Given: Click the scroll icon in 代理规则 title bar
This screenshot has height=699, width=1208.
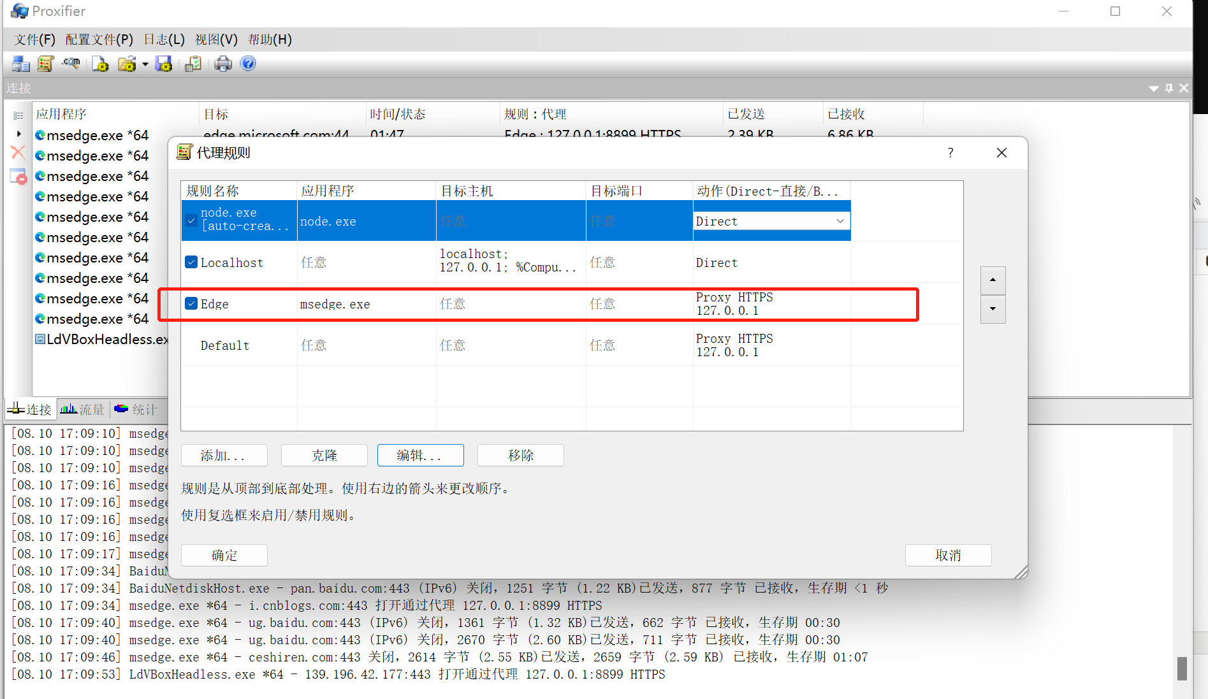Looking at the screenshot, I should point(184,152).
